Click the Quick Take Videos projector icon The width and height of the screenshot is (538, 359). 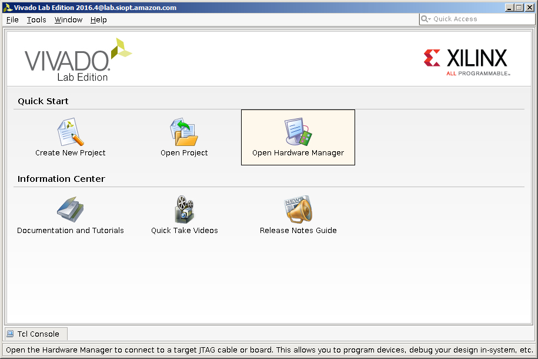pyautogui.click(x=185, y=210)
